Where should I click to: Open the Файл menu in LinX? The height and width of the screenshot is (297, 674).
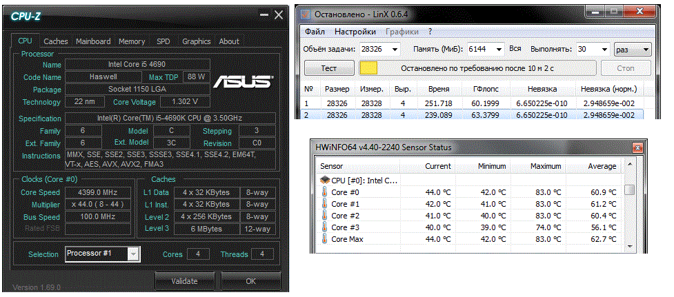tap(315, 32)
